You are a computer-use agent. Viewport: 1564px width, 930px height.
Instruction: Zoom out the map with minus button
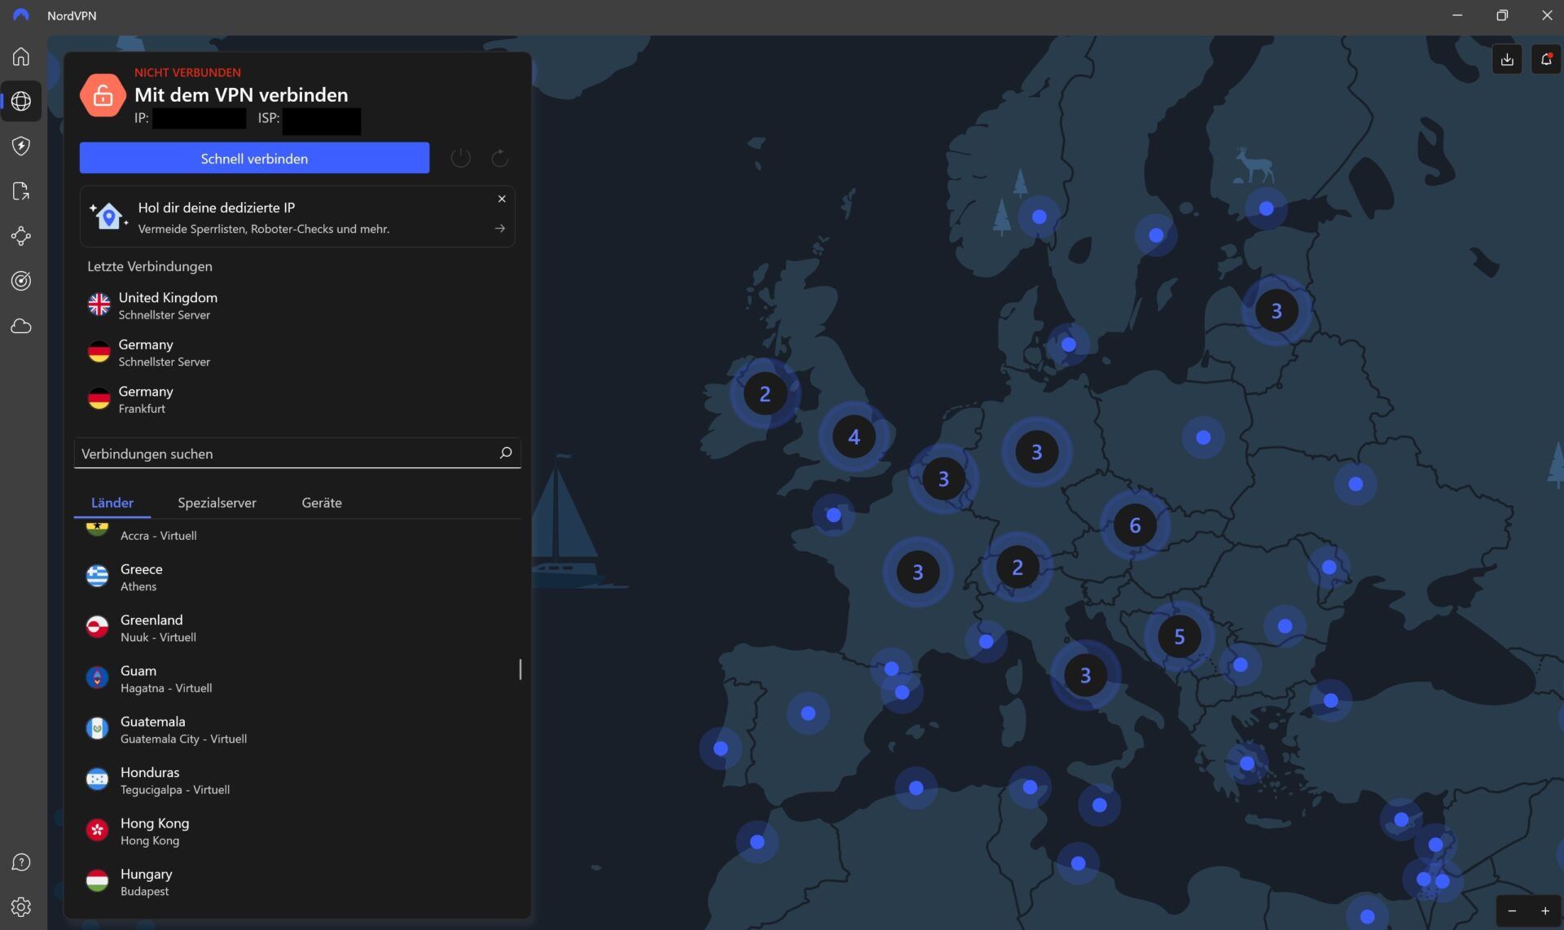coord(1513,911)
